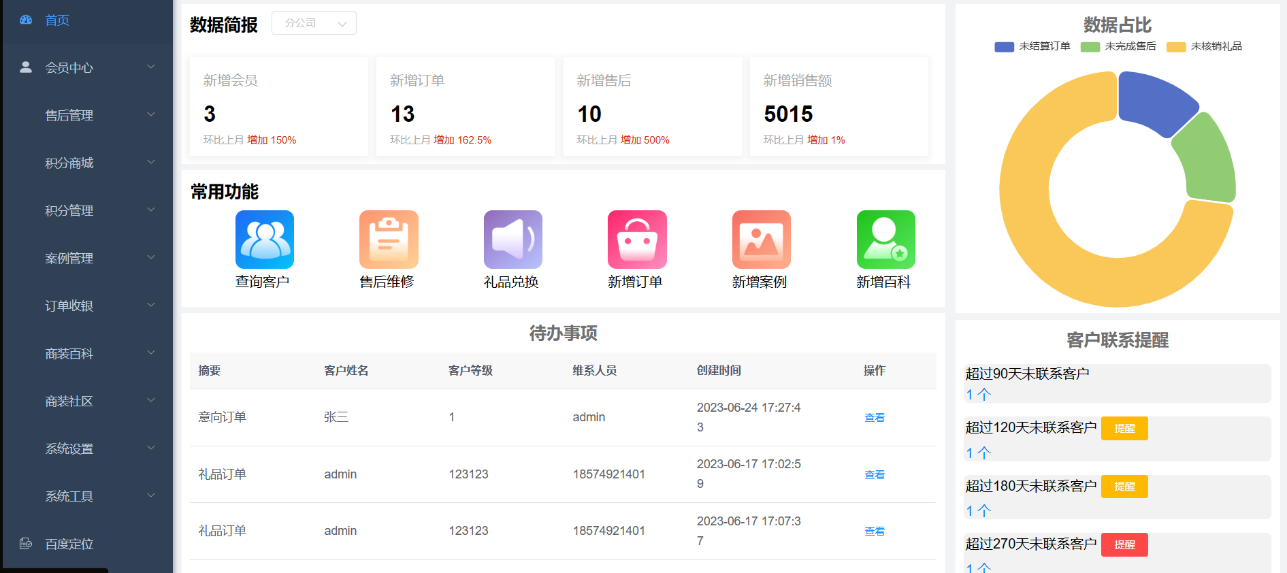This screenshot has height=573, width=1287.
Task: Click the 新增售后 value 10
Action: point(589,114)
